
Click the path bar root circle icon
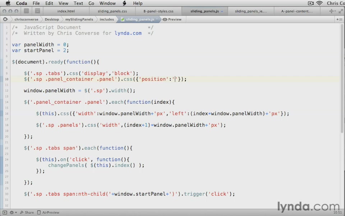(x=5, y=19)
